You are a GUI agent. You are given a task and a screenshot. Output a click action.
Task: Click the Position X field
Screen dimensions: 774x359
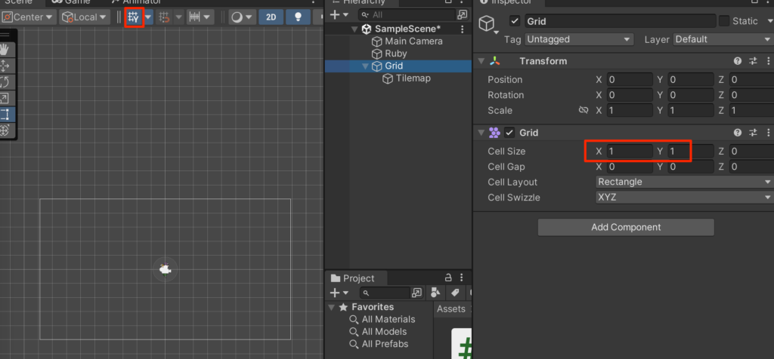coord(630,79)
